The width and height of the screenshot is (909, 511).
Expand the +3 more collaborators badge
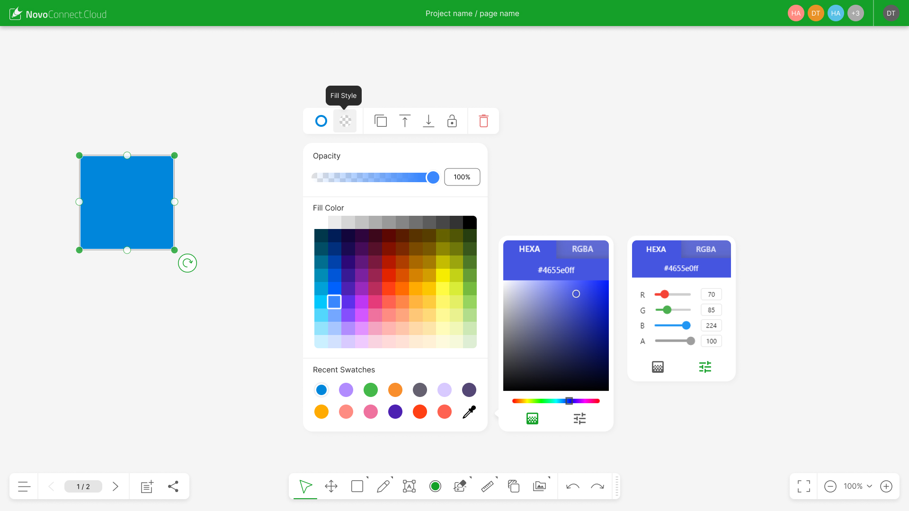855,13
